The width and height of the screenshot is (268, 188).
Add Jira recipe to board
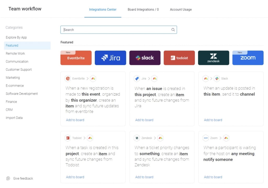(144, 120)
